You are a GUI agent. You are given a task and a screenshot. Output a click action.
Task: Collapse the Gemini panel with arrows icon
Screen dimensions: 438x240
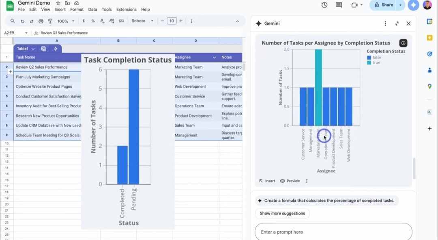point(397,24)
